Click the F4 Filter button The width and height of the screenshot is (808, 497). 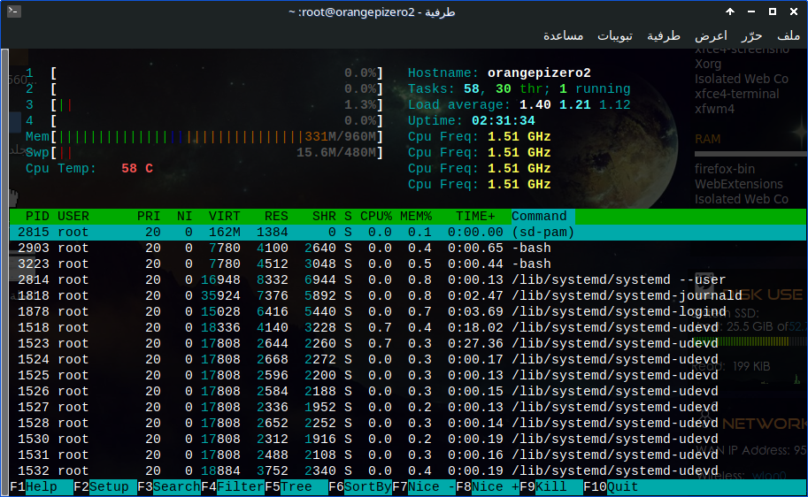coord(240,487)
